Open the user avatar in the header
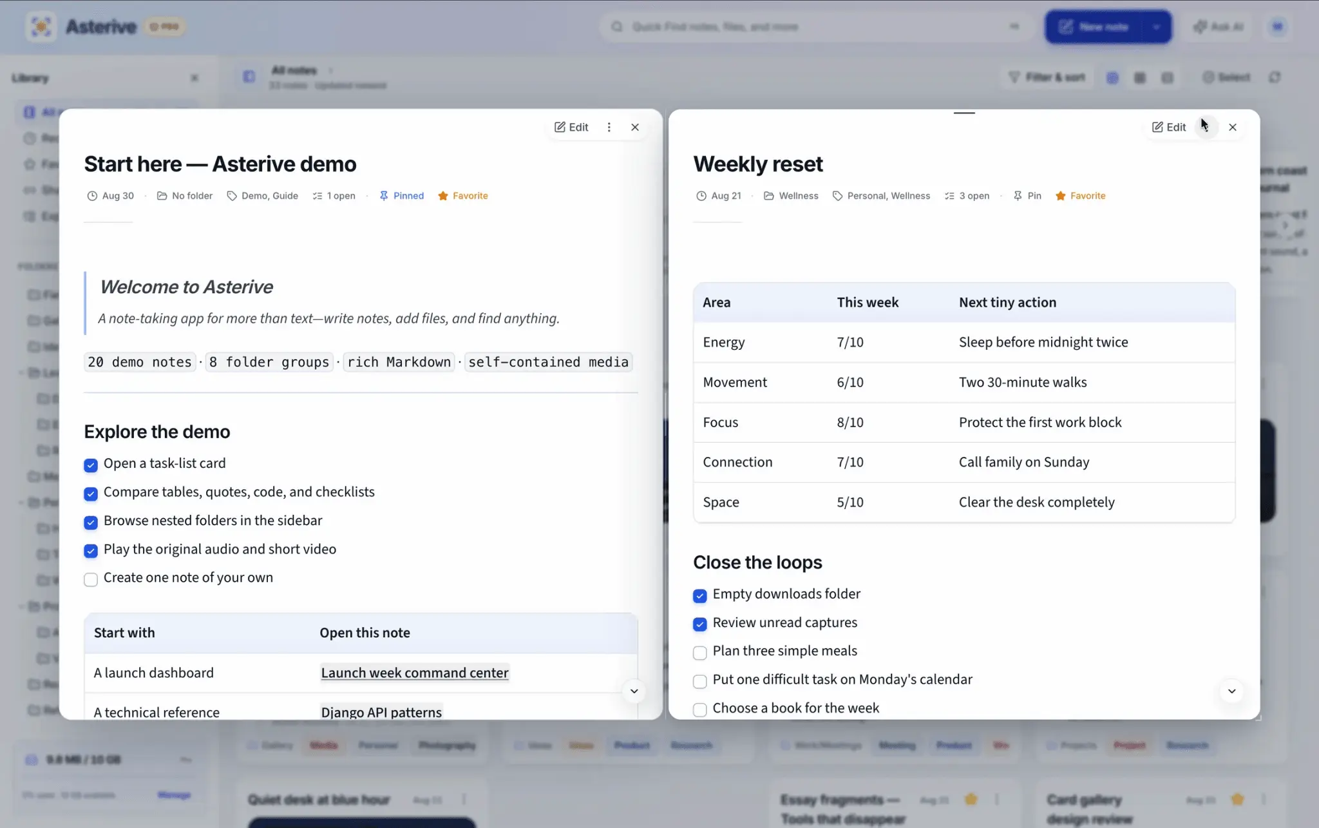Screen dimensions: 1319x828 point(1278,26)
